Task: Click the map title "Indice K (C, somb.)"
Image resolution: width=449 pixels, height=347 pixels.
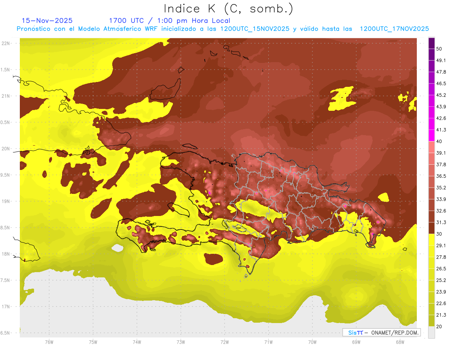Action: pos(228,8)
